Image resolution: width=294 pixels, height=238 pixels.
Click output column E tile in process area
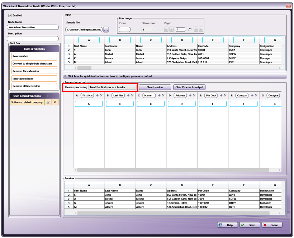[x=213, y=104]
